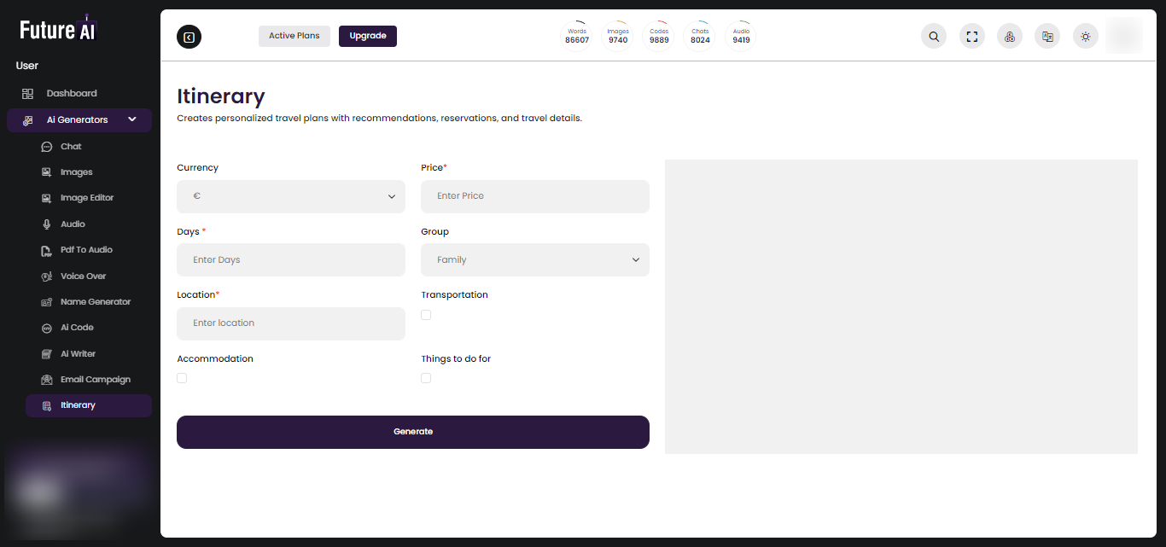Select the Voice Over tool
The image size is (1166, 547).
pos(82,276)
